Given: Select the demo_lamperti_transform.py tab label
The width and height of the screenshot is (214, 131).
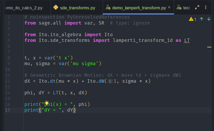Looking at the screenshot, I should [139, 8].
